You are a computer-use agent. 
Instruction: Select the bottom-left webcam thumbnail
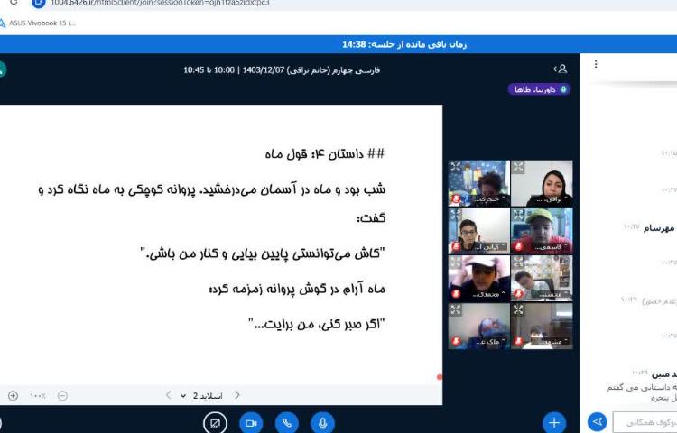tap(478, 327)
